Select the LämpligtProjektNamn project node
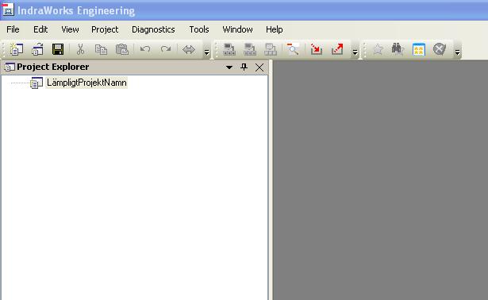Viewport: 488px width, 300px height. (86, 83)
